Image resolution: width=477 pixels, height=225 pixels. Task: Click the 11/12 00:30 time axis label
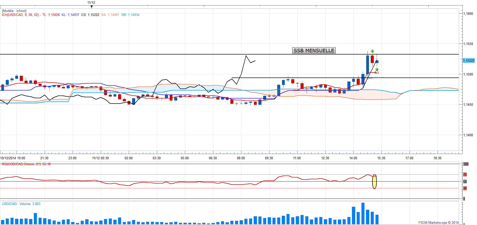[x=101, y=158]
